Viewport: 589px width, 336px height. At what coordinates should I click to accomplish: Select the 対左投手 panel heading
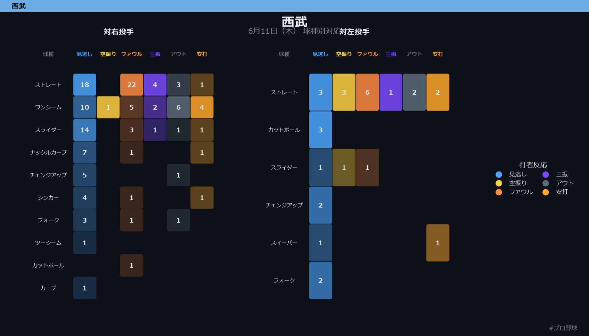point(354,32)
